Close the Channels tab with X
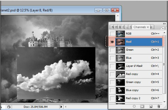 [148, 27]
